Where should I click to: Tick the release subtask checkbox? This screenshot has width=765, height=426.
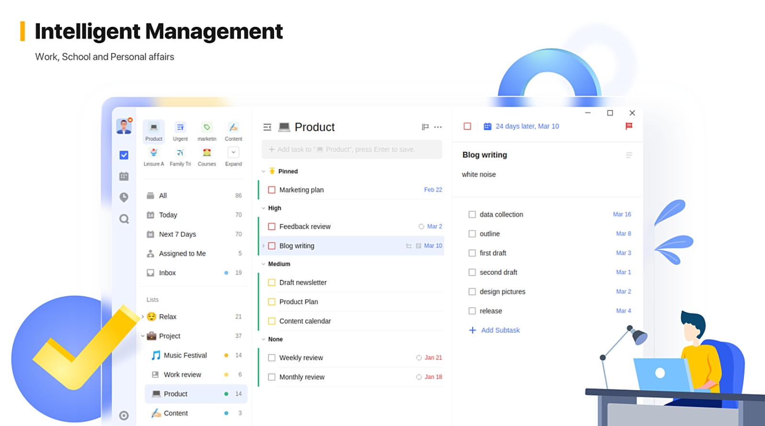coord(472,311)
